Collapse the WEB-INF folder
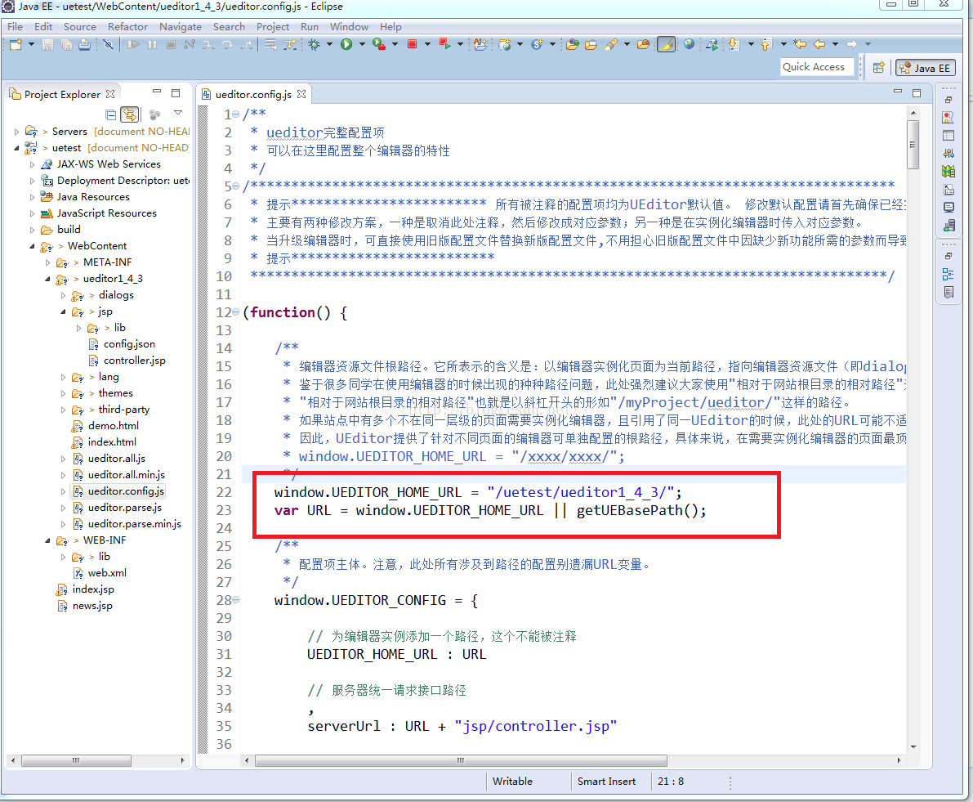This screenshot has width=973, height=802. pyautogui.click(x=47, y=540)
